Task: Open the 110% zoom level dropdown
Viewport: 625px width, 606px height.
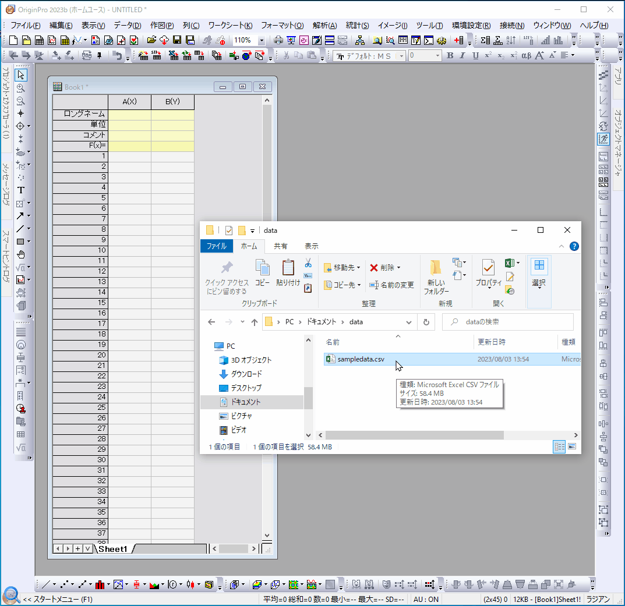Action: click(262, 40)
